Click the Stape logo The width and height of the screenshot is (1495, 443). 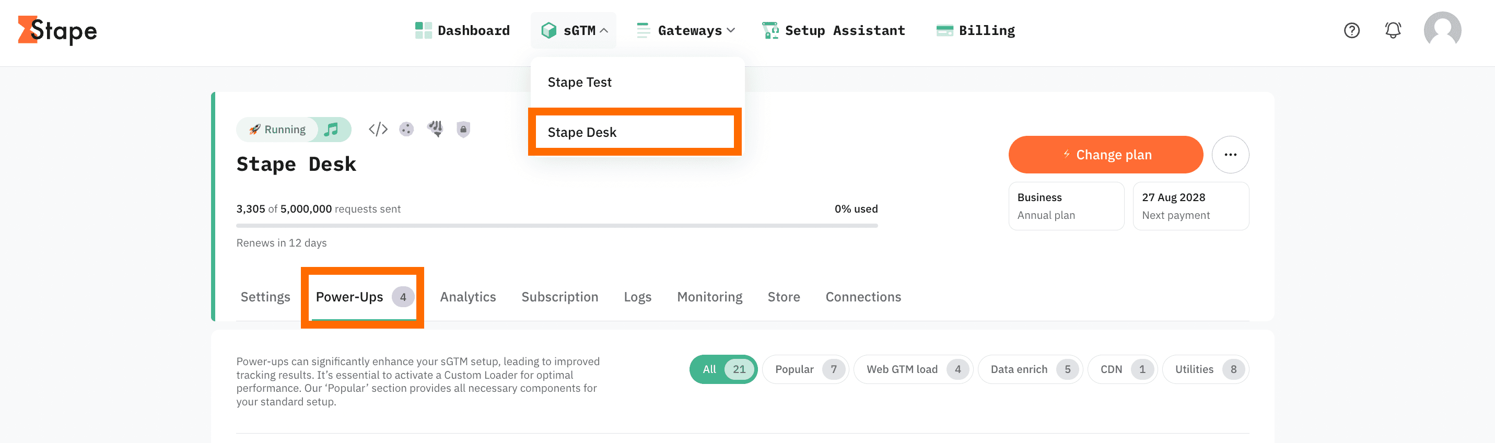pyautogui.click(x=57, y=30)
